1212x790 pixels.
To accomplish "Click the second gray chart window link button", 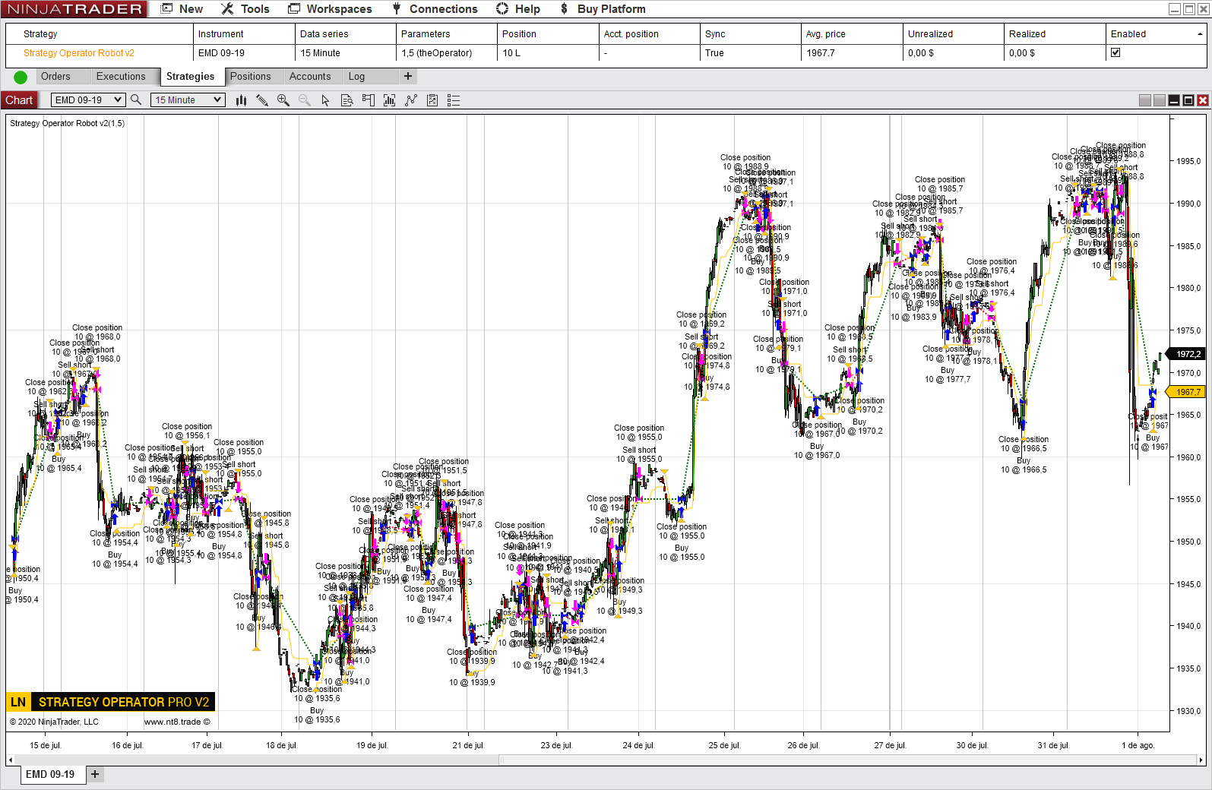I will pos(1160,100).
